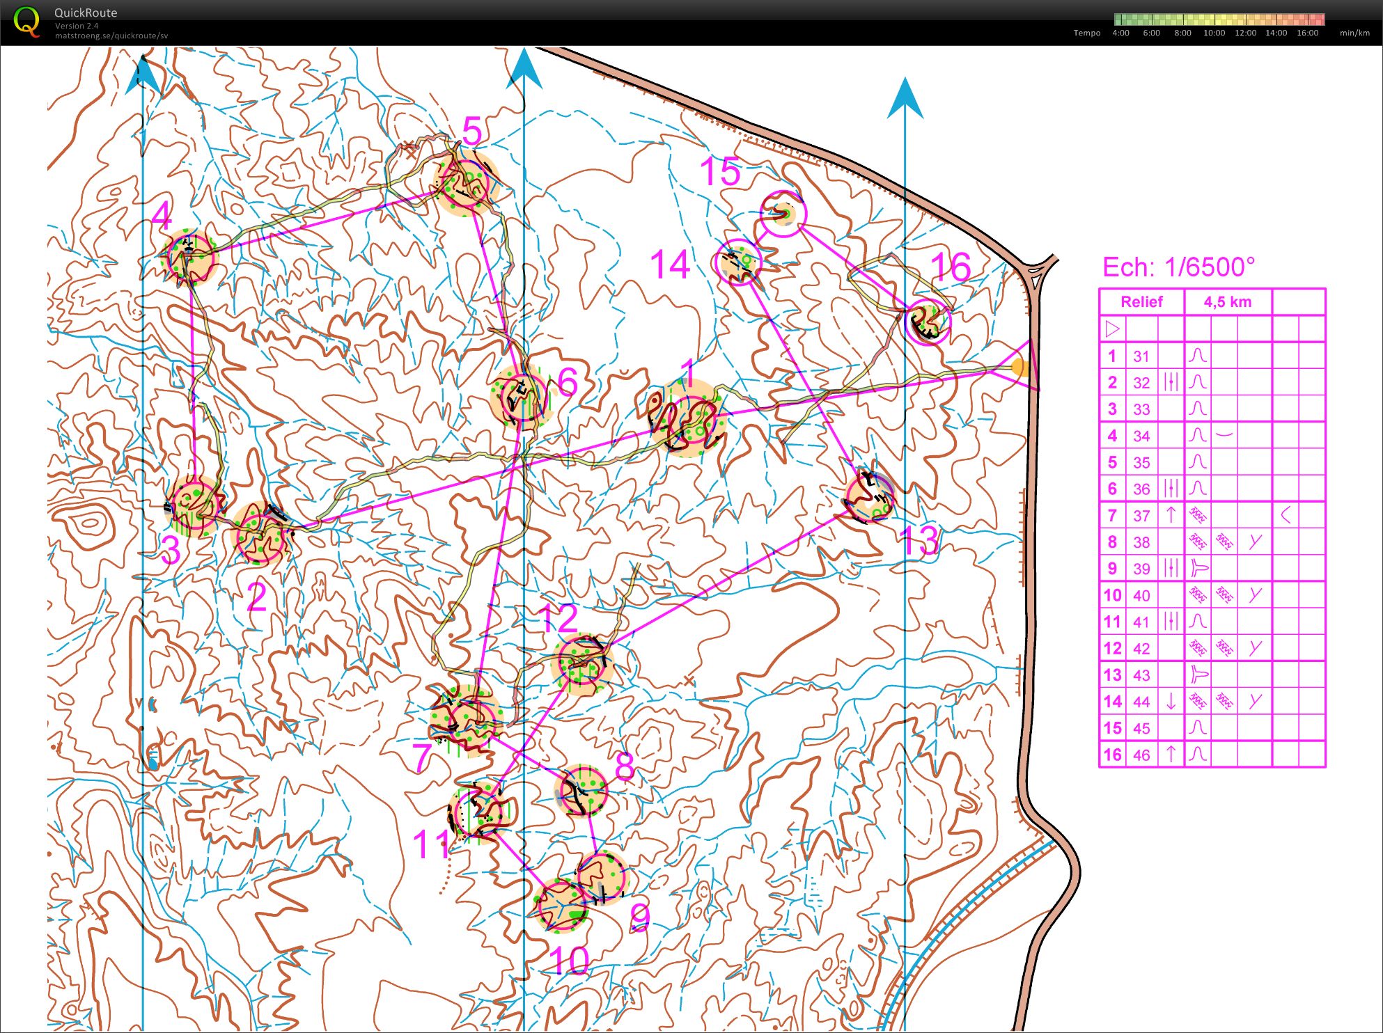Screen dimensions: 1383x1033
Task: Click the control circle next to number 11
Action: [478, 812]
